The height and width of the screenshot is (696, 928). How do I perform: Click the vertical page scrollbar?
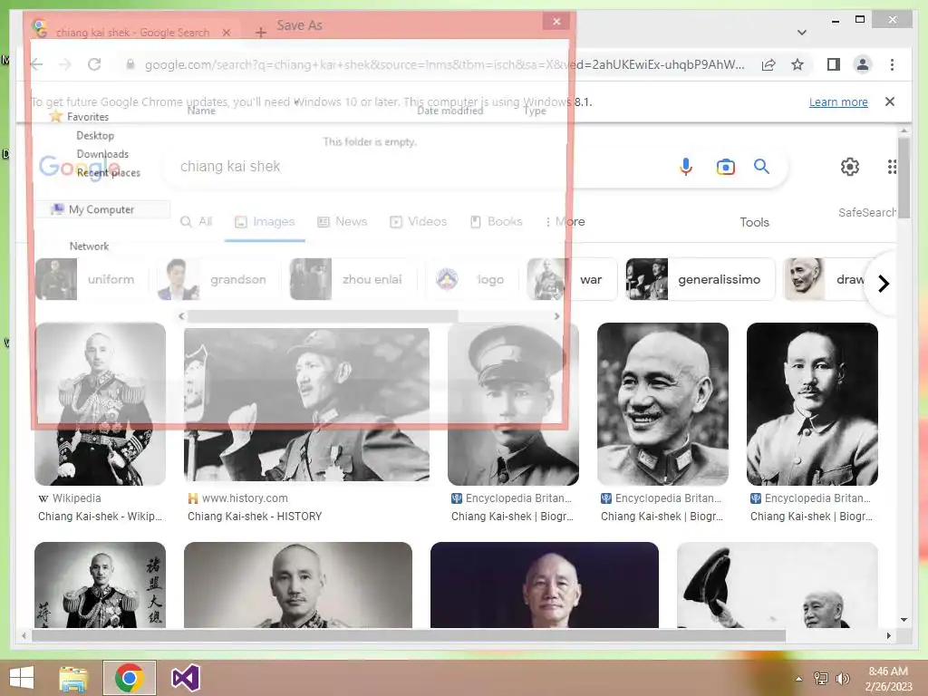click(x=904, y=178)
